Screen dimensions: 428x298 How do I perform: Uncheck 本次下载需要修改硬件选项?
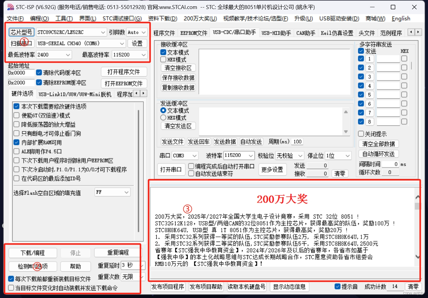click(x=17, y=106)
